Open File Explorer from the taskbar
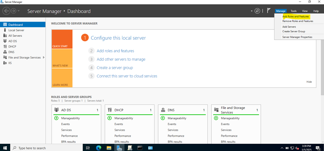The height and width of the screenshot is (151, 324). pyautogui.click(x=109, y=148)
